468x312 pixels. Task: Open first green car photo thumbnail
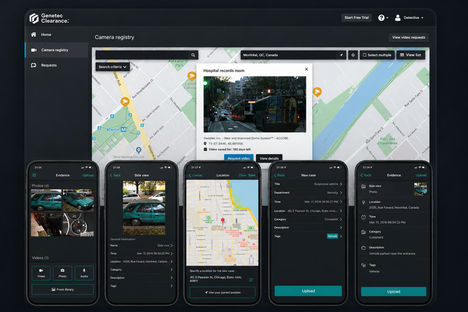46,200
